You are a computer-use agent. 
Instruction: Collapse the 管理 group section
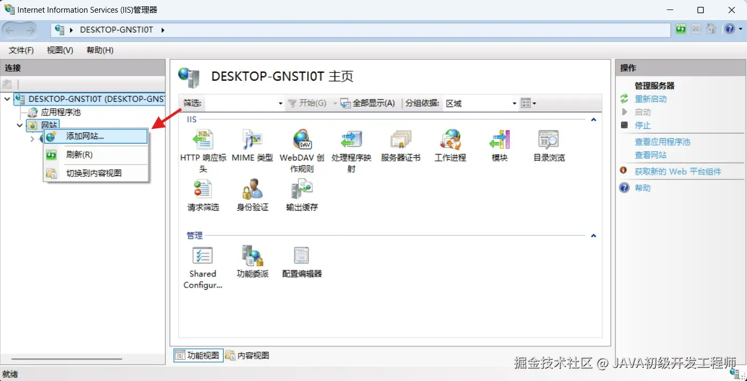(x=594, y=236)
